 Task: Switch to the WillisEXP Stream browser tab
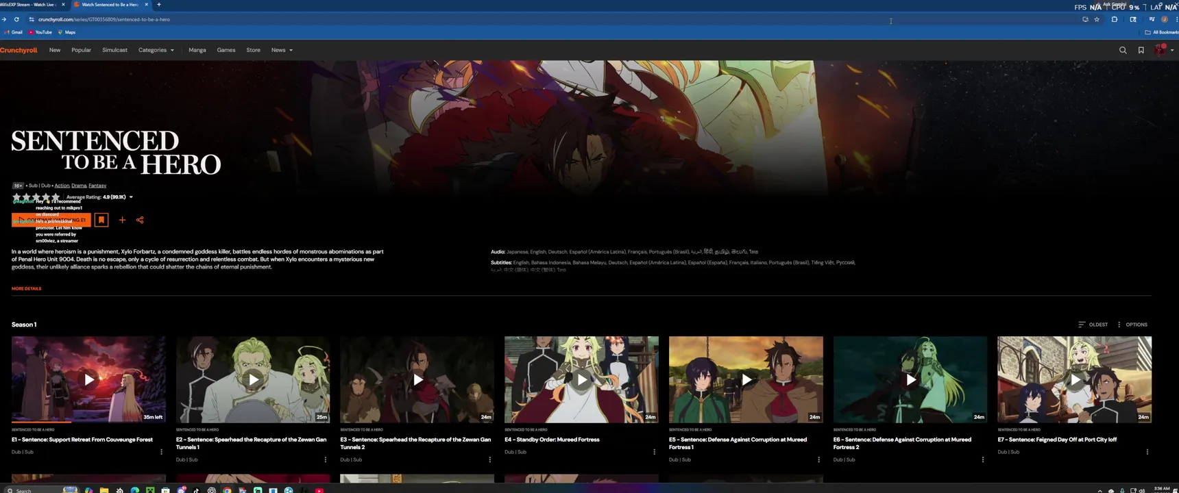[33, 4]
